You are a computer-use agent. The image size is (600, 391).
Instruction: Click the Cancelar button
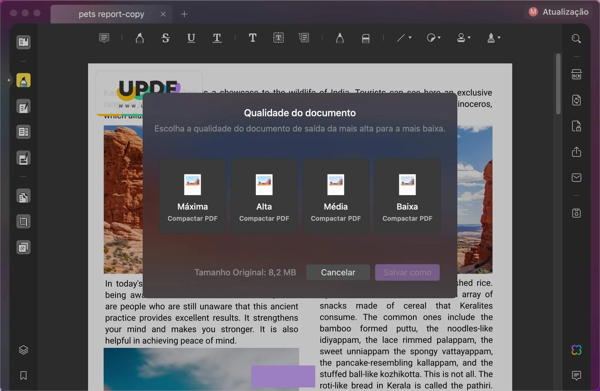coord(338,272)
